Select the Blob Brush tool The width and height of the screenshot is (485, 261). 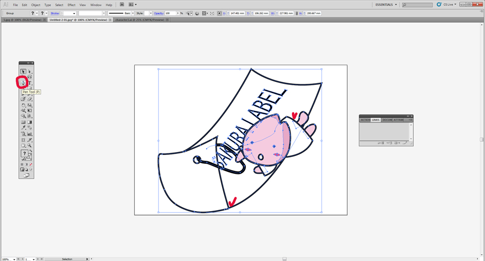pos(23,99)
